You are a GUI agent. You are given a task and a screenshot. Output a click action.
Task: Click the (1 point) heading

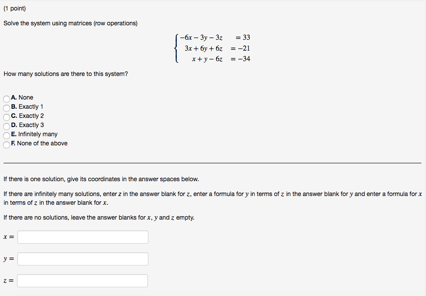(x=14, y=8)
